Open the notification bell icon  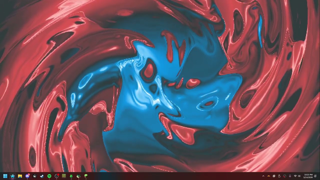(315, 176)
